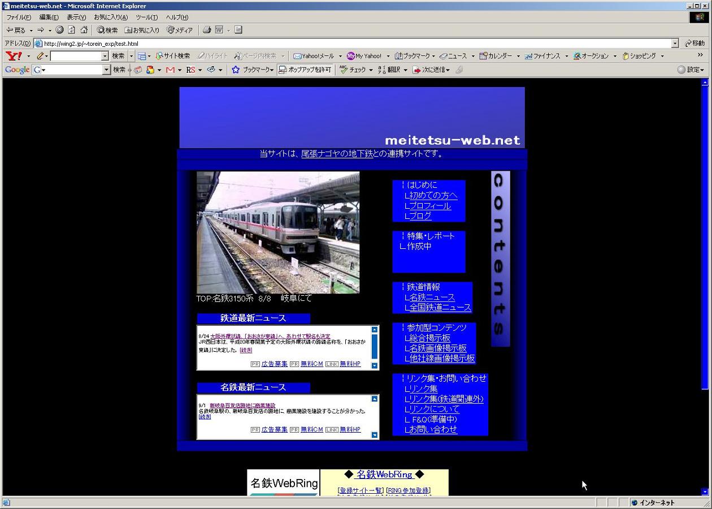Click the Yahoo toolbar search input
712x509 pixels.
(x=76, y=56)
